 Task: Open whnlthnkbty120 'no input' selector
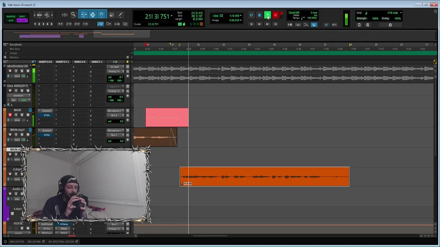[x=115, y=67]
